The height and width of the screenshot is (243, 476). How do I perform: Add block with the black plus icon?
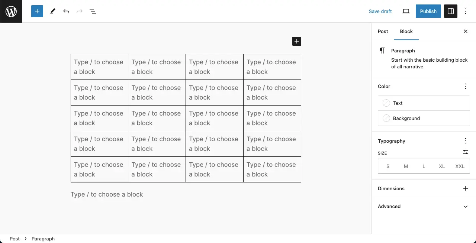pyautogui.click(x=297, y=41)
